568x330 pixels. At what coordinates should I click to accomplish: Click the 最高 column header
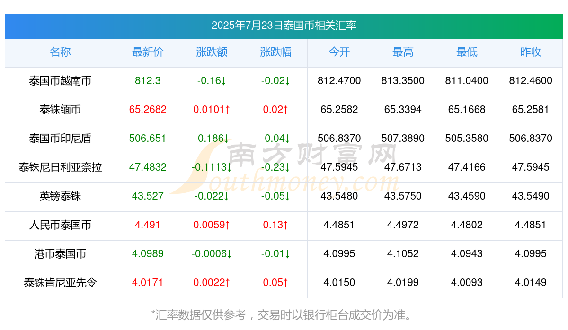pos(403,52)
